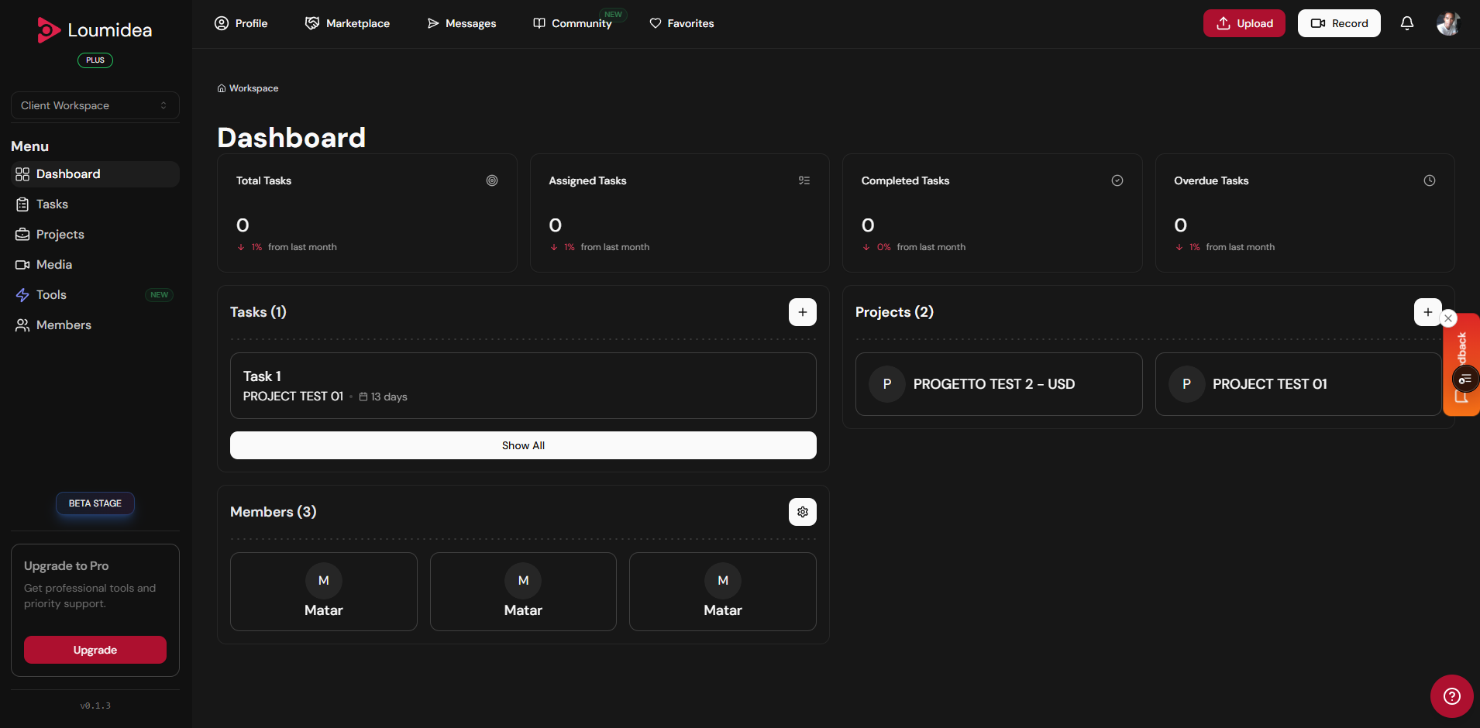Screen dimensions: 1480x728
Task: Click the 13 days due date
Action: [x=384, y=397]
